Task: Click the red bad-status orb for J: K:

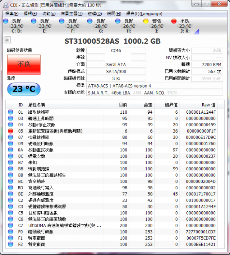Action: click(x=174, y=21)
